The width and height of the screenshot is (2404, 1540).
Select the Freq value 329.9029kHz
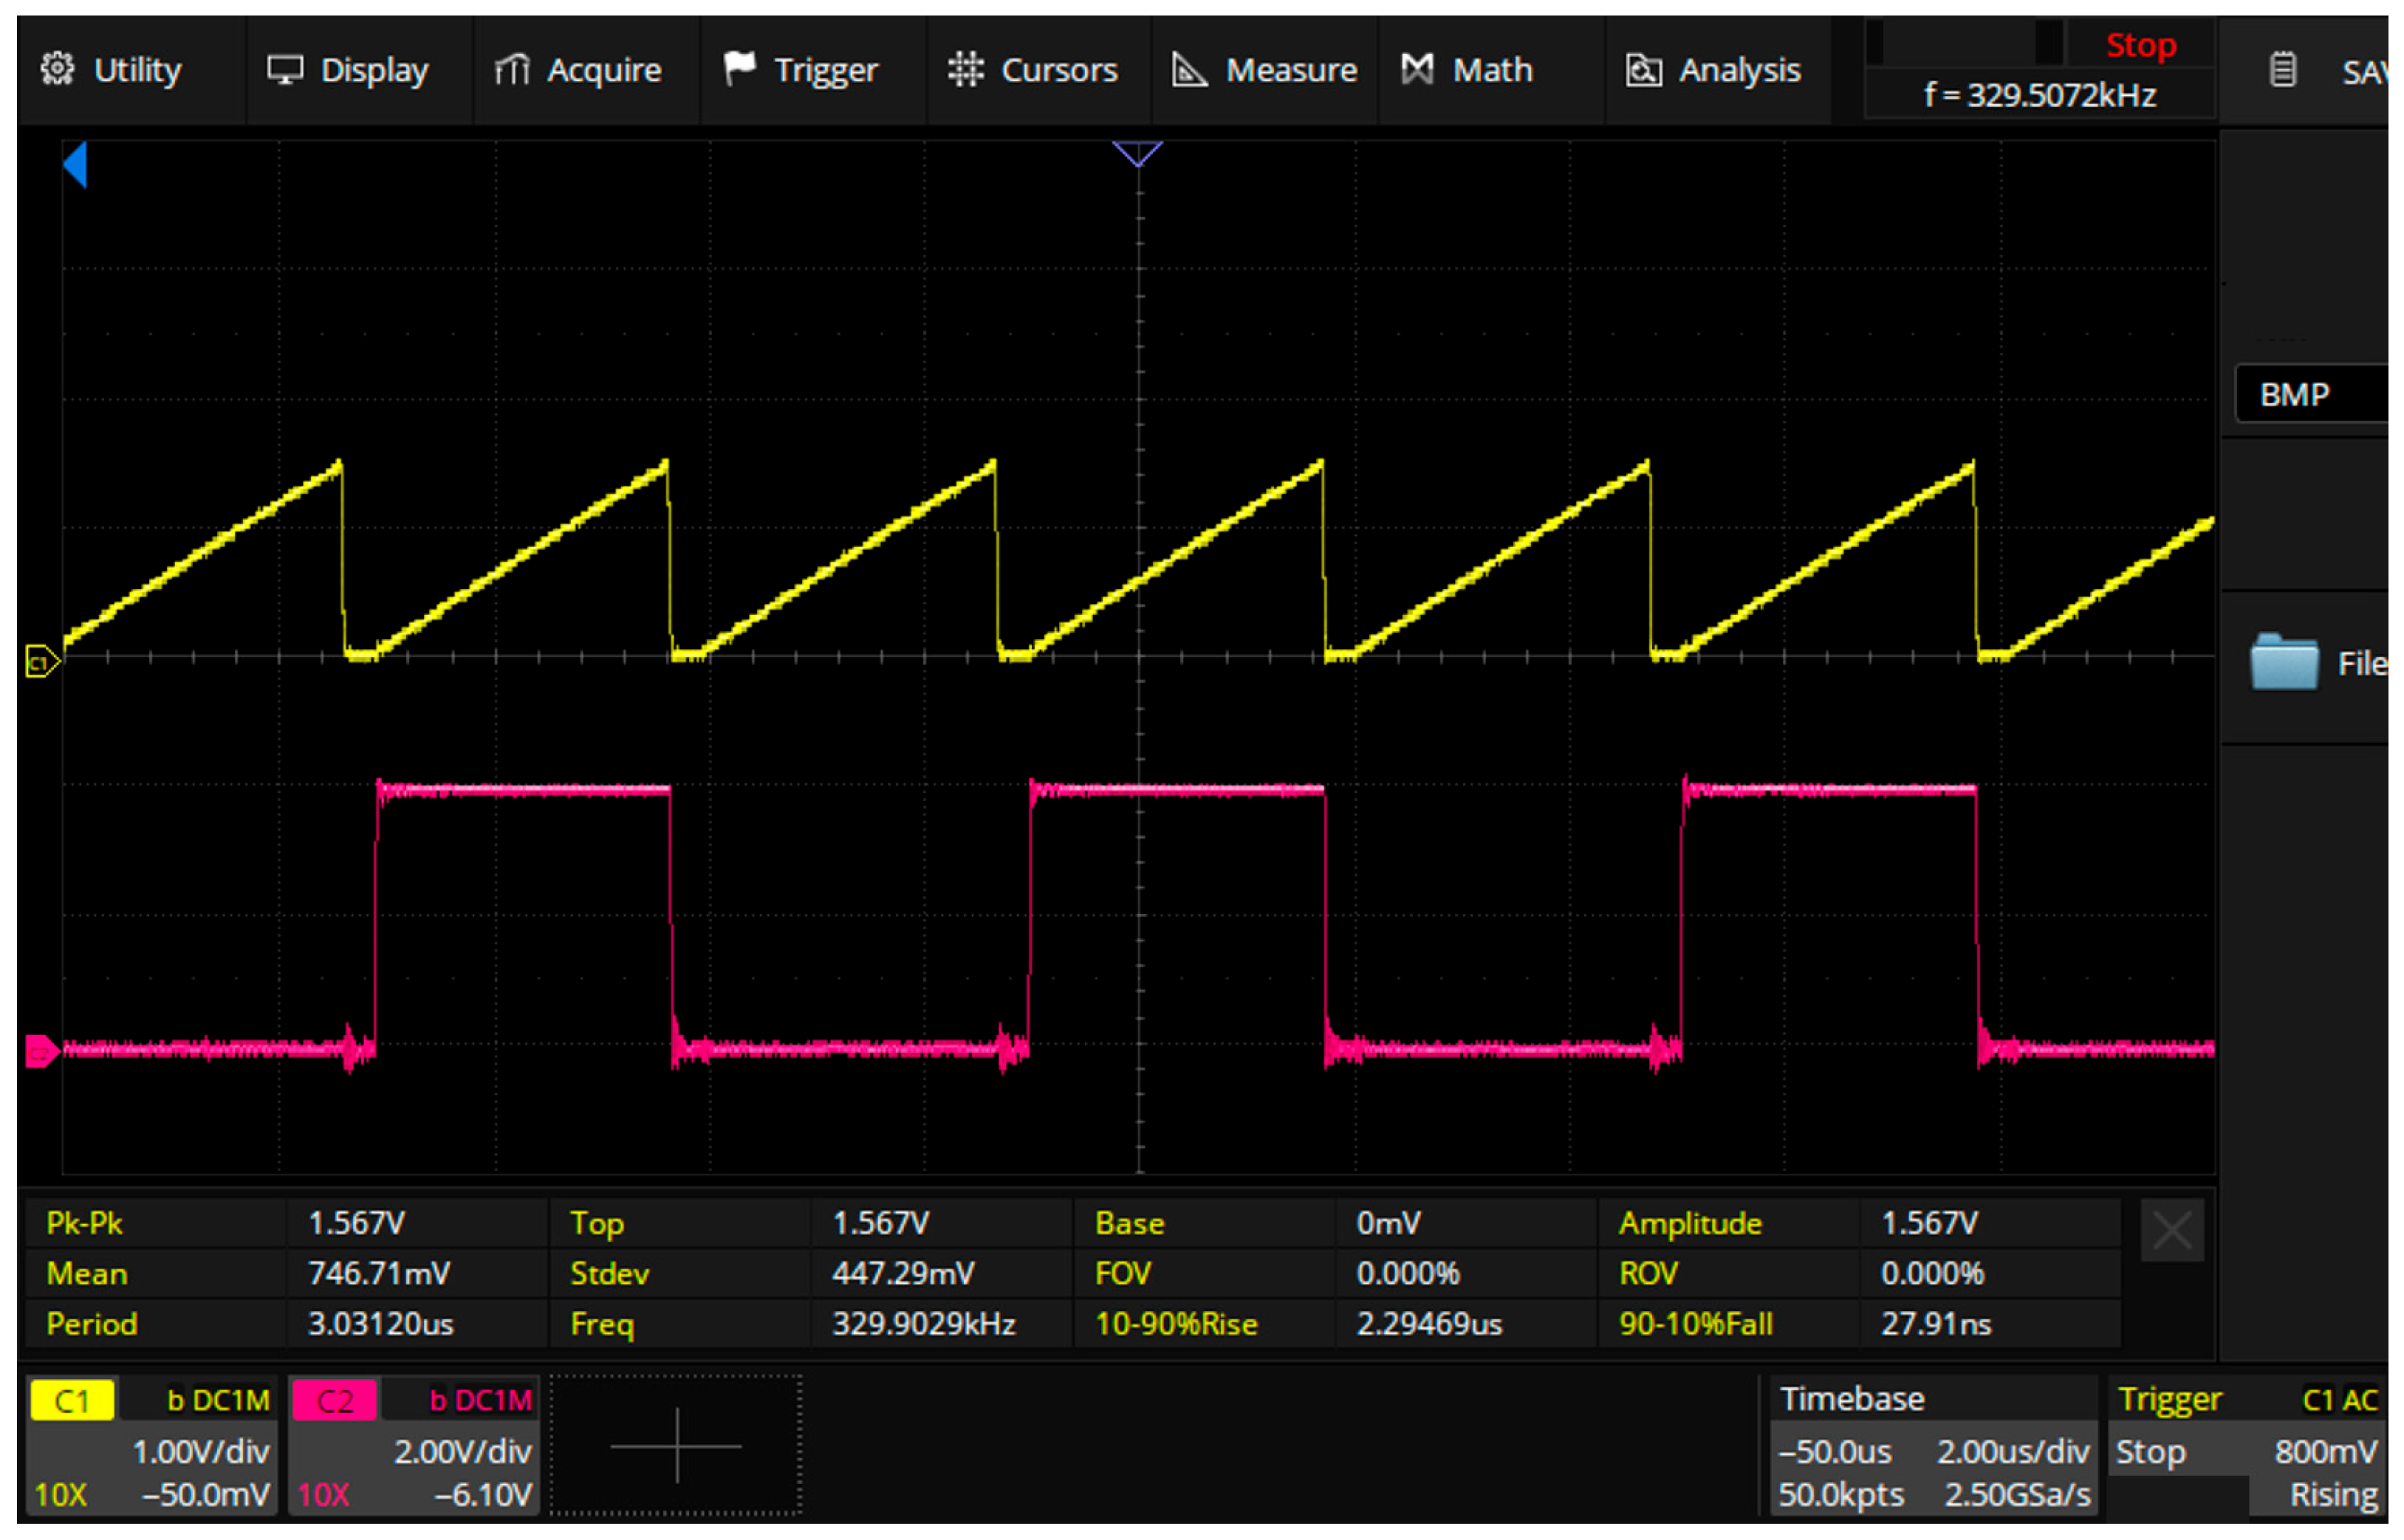pos(923,1324)
